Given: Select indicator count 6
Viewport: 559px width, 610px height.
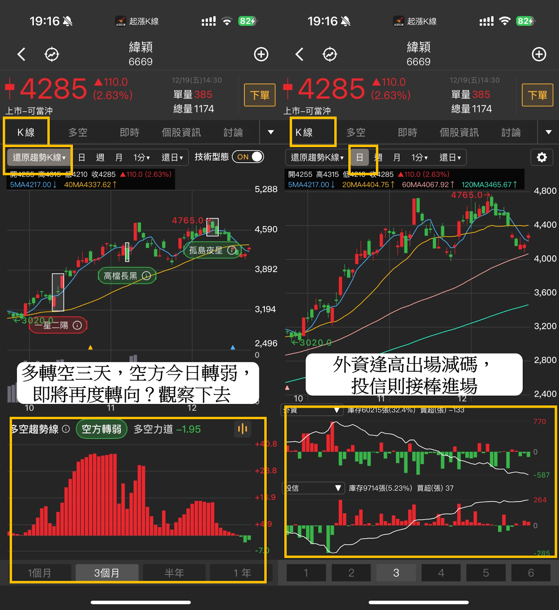Looking at the screenshot, I should click(x=531, y=573).
